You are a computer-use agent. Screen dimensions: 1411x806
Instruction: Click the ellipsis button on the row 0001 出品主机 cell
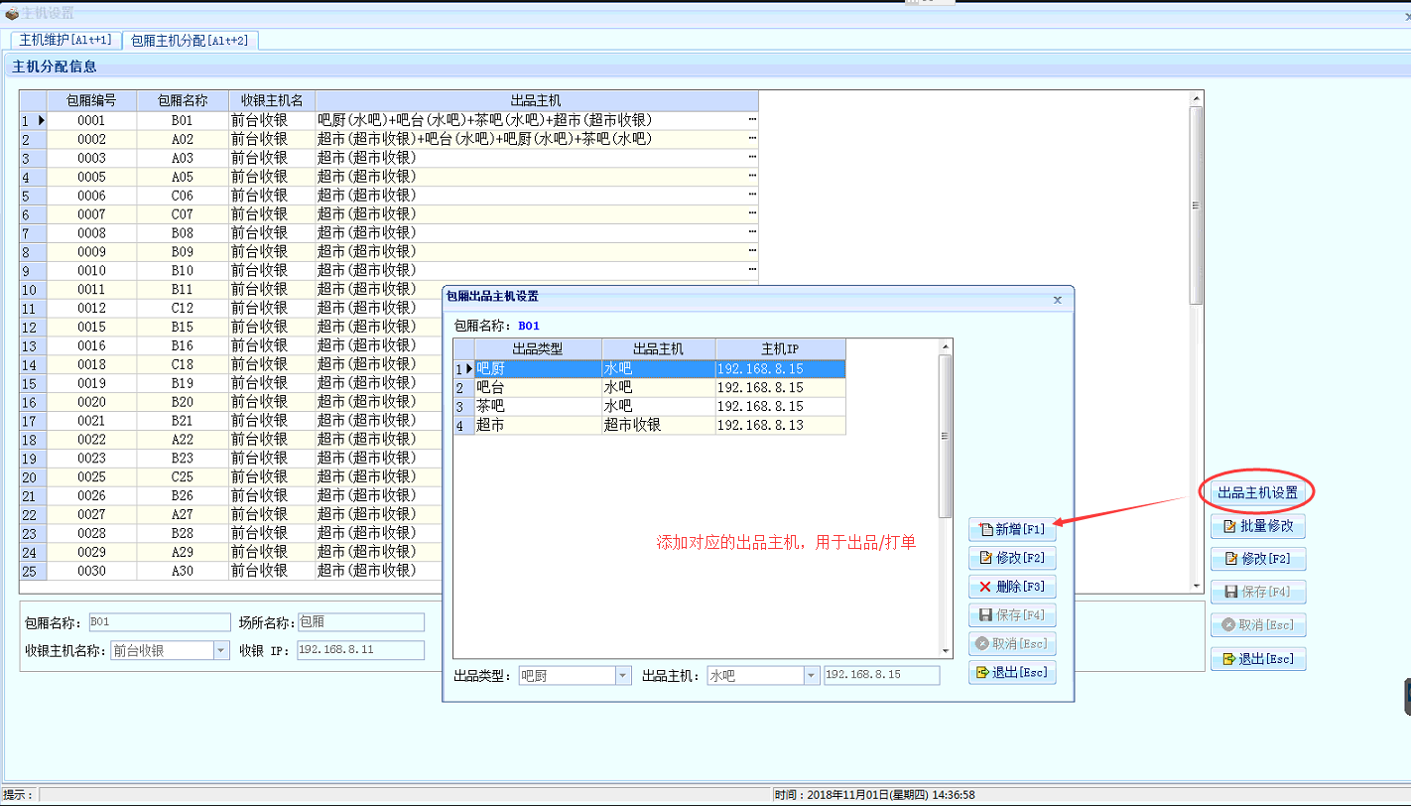(752, 120)
